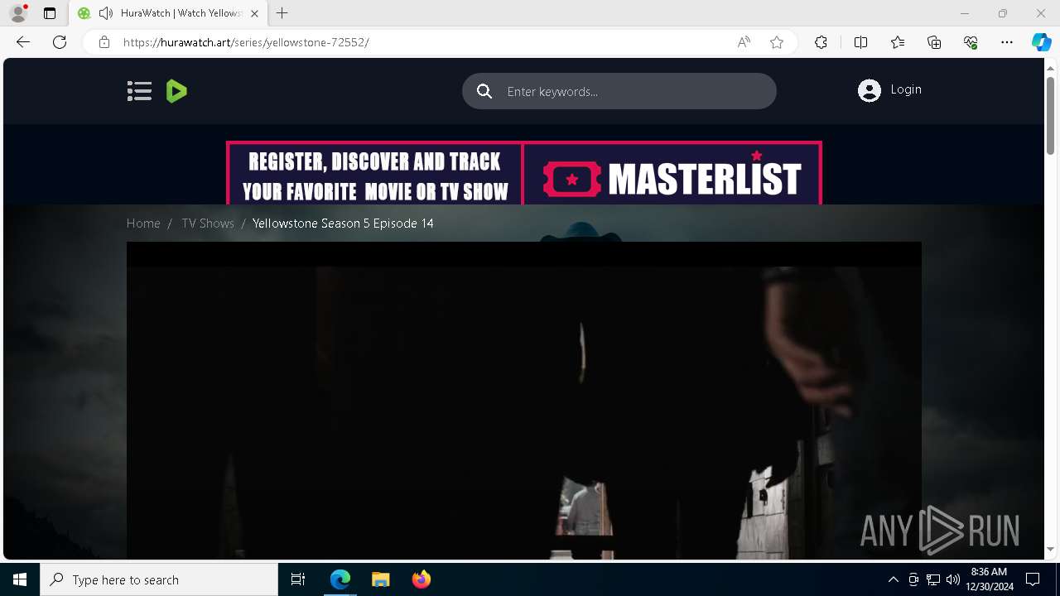Open the network status tray icon
Viewport: 1060px width, 596px height.
click(x=933, y=579)
